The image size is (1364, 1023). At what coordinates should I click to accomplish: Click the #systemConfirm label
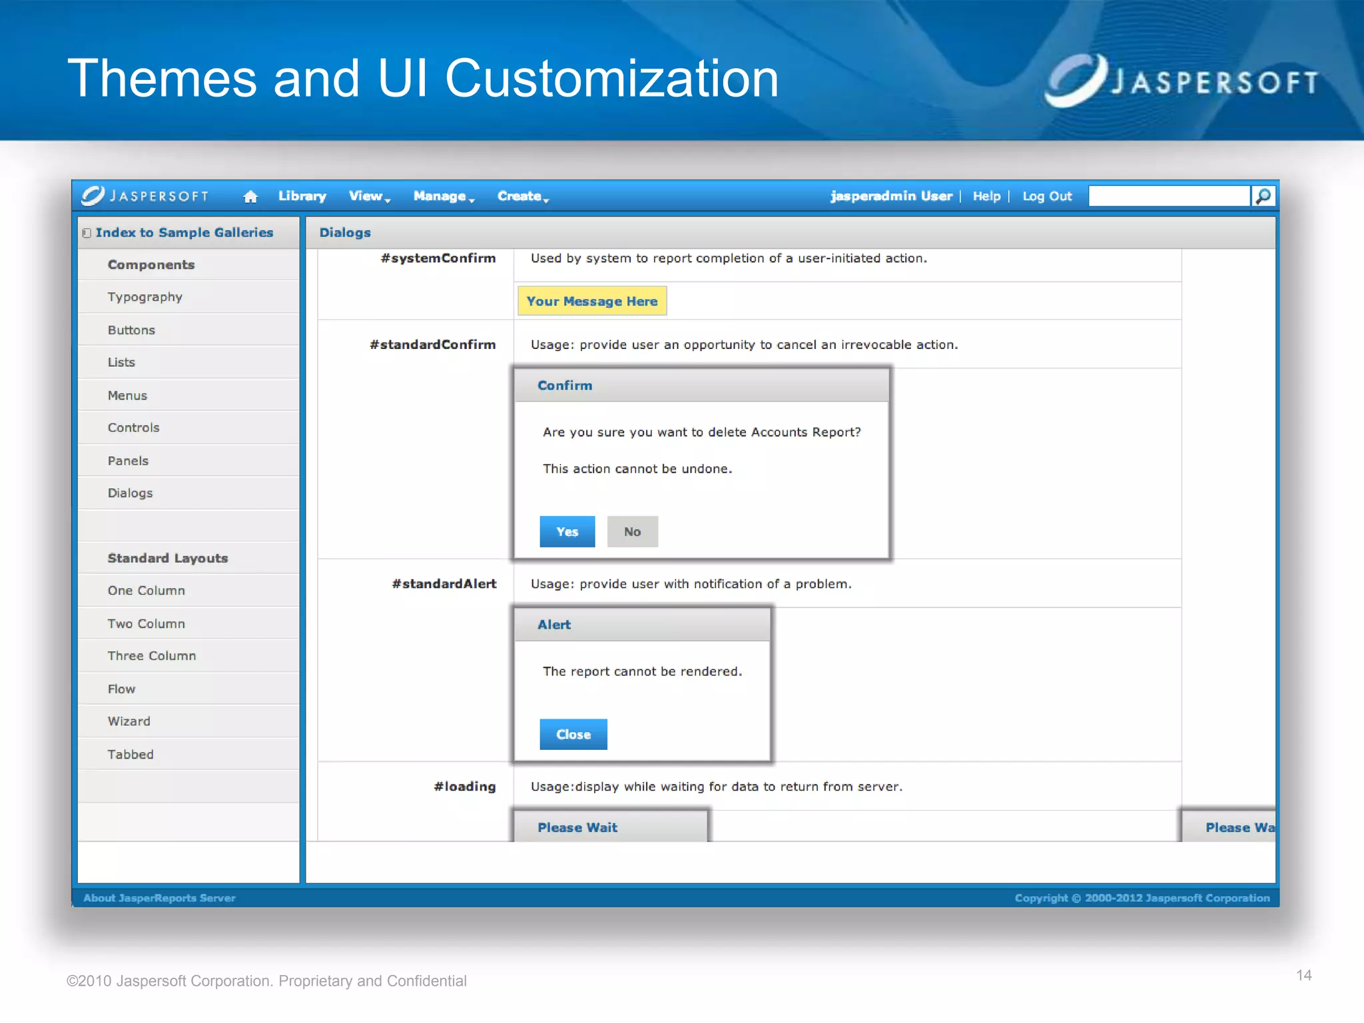pyautogui.click(x=438, y=258)
